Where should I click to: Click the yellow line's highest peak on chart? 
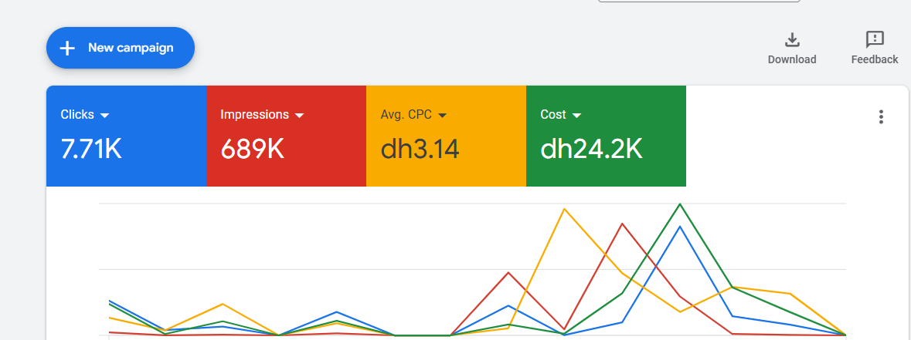click(566, 209)
